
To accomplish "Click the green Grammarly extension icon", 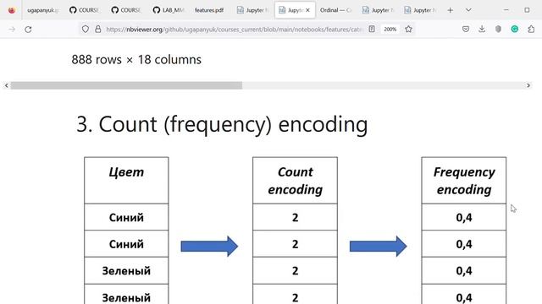I will pos(515,30).
